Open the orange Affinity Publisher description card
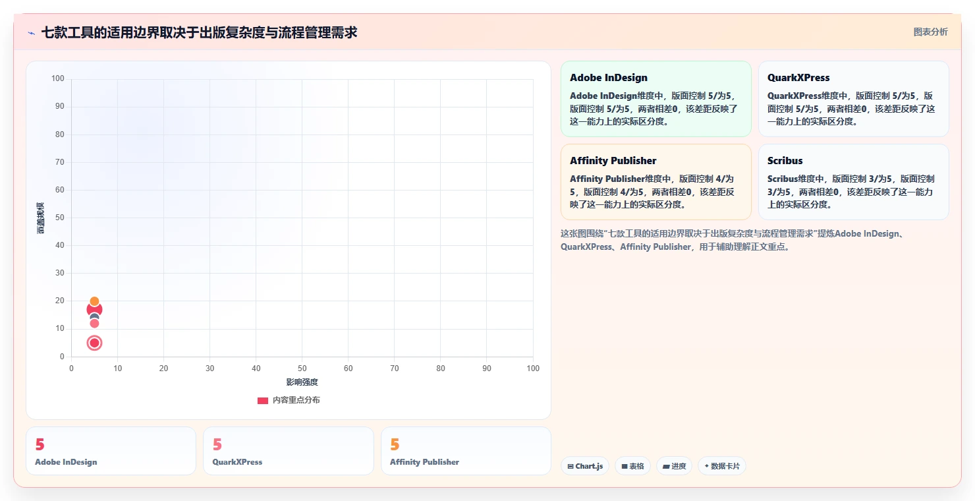The image size is (975, 501). tap(656, 182)
